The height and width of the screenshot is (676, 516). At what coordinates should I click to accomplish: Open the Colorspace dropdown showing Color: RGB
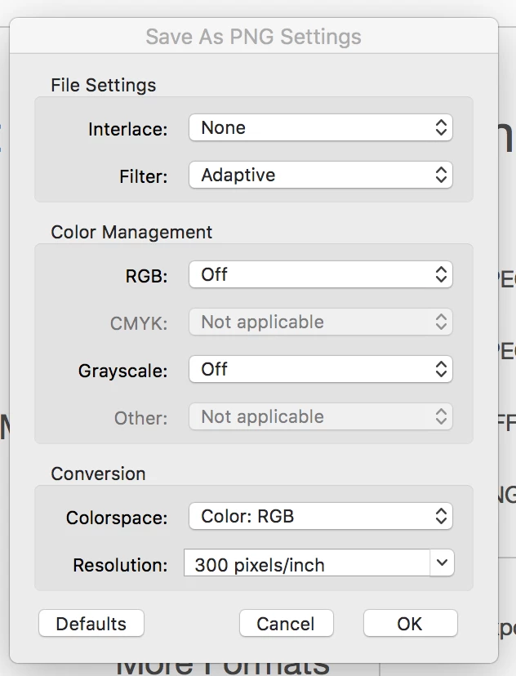pyautogui.click(x=320, y=517)
